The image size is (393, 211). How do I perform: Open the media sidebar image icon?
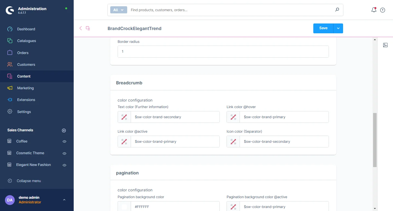tap(385, 45)
